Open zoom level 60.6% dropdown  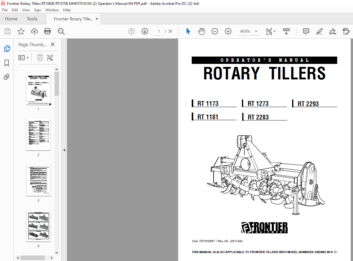(x=256, y=31)
